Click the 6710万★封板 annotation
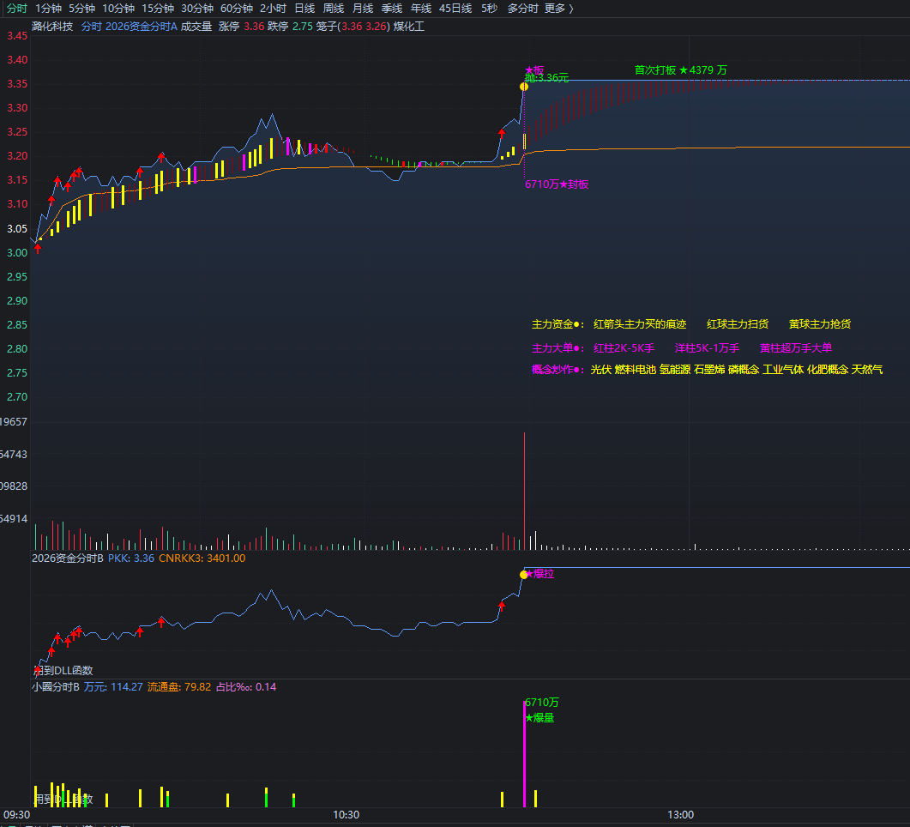This screenshot has width=910, height=827. tap(557, 184)
